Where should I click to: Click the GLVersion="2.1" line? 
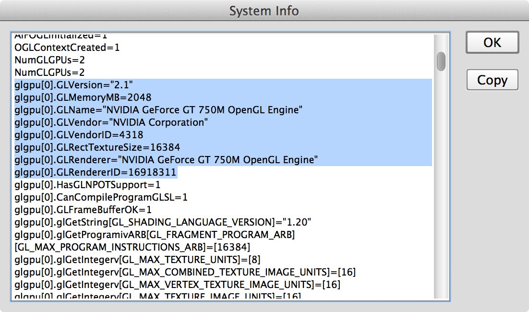[73, 85]
